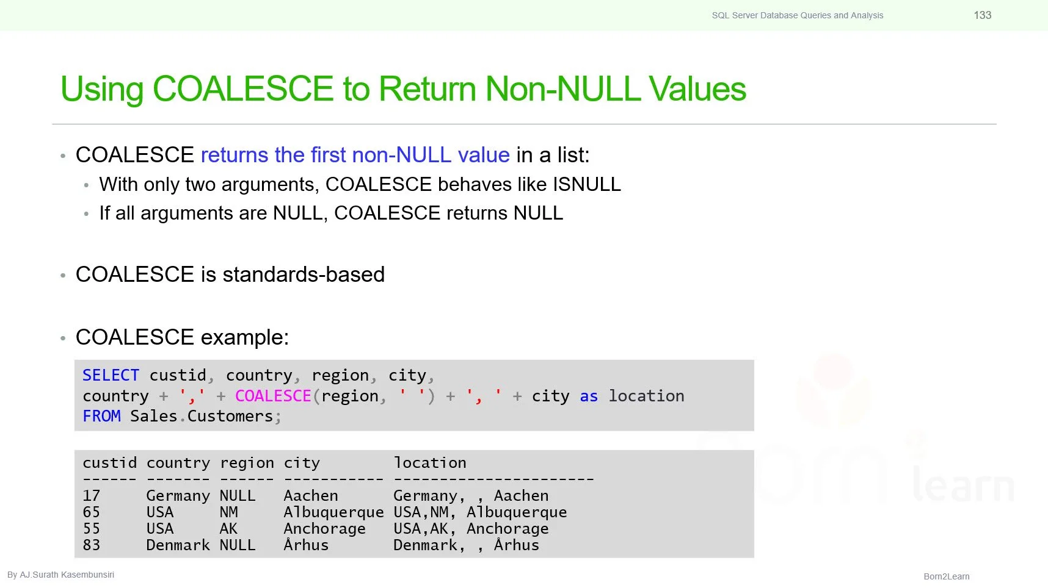Click the bullet "With only two arguments, COALESCE behaves like ISNULL"
The image size is (1048, 588).
(x=360, y=184)
